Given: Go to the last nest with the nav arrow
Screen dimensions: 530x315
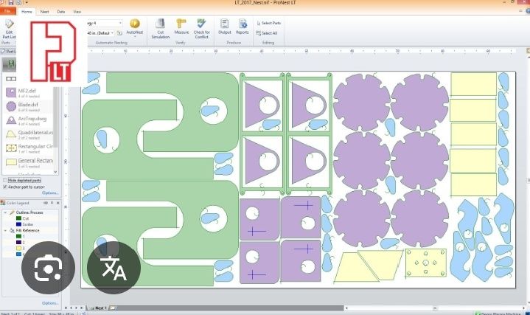Looking at the screenshot, I should pos(82,308).
